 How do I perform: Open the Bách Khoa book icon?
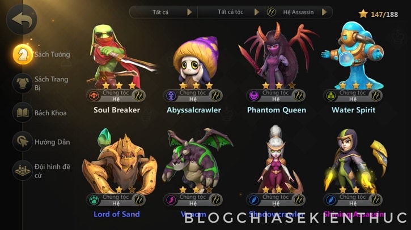[23, 112]
